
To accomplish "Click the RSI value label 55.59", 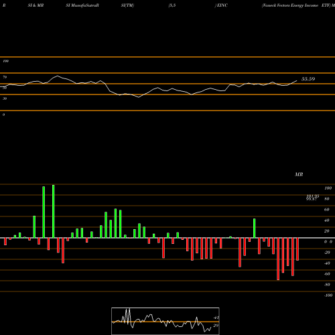I will (308, 79).
